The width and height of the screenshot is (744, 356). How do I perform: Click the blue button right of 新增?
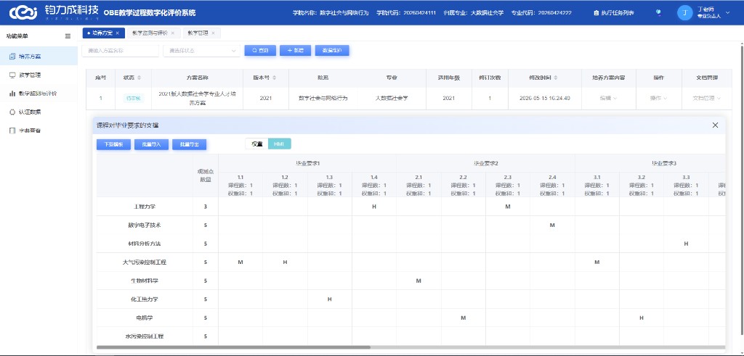[332, 51]
